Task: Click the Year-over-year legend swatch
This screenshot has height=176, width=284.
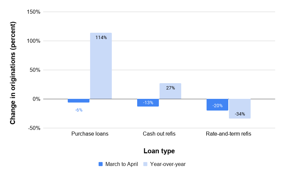Action: 145,164
